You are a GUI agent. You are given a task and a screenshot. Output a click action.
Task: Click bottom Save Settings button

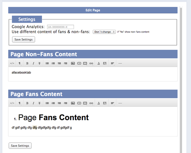point(20,146)
